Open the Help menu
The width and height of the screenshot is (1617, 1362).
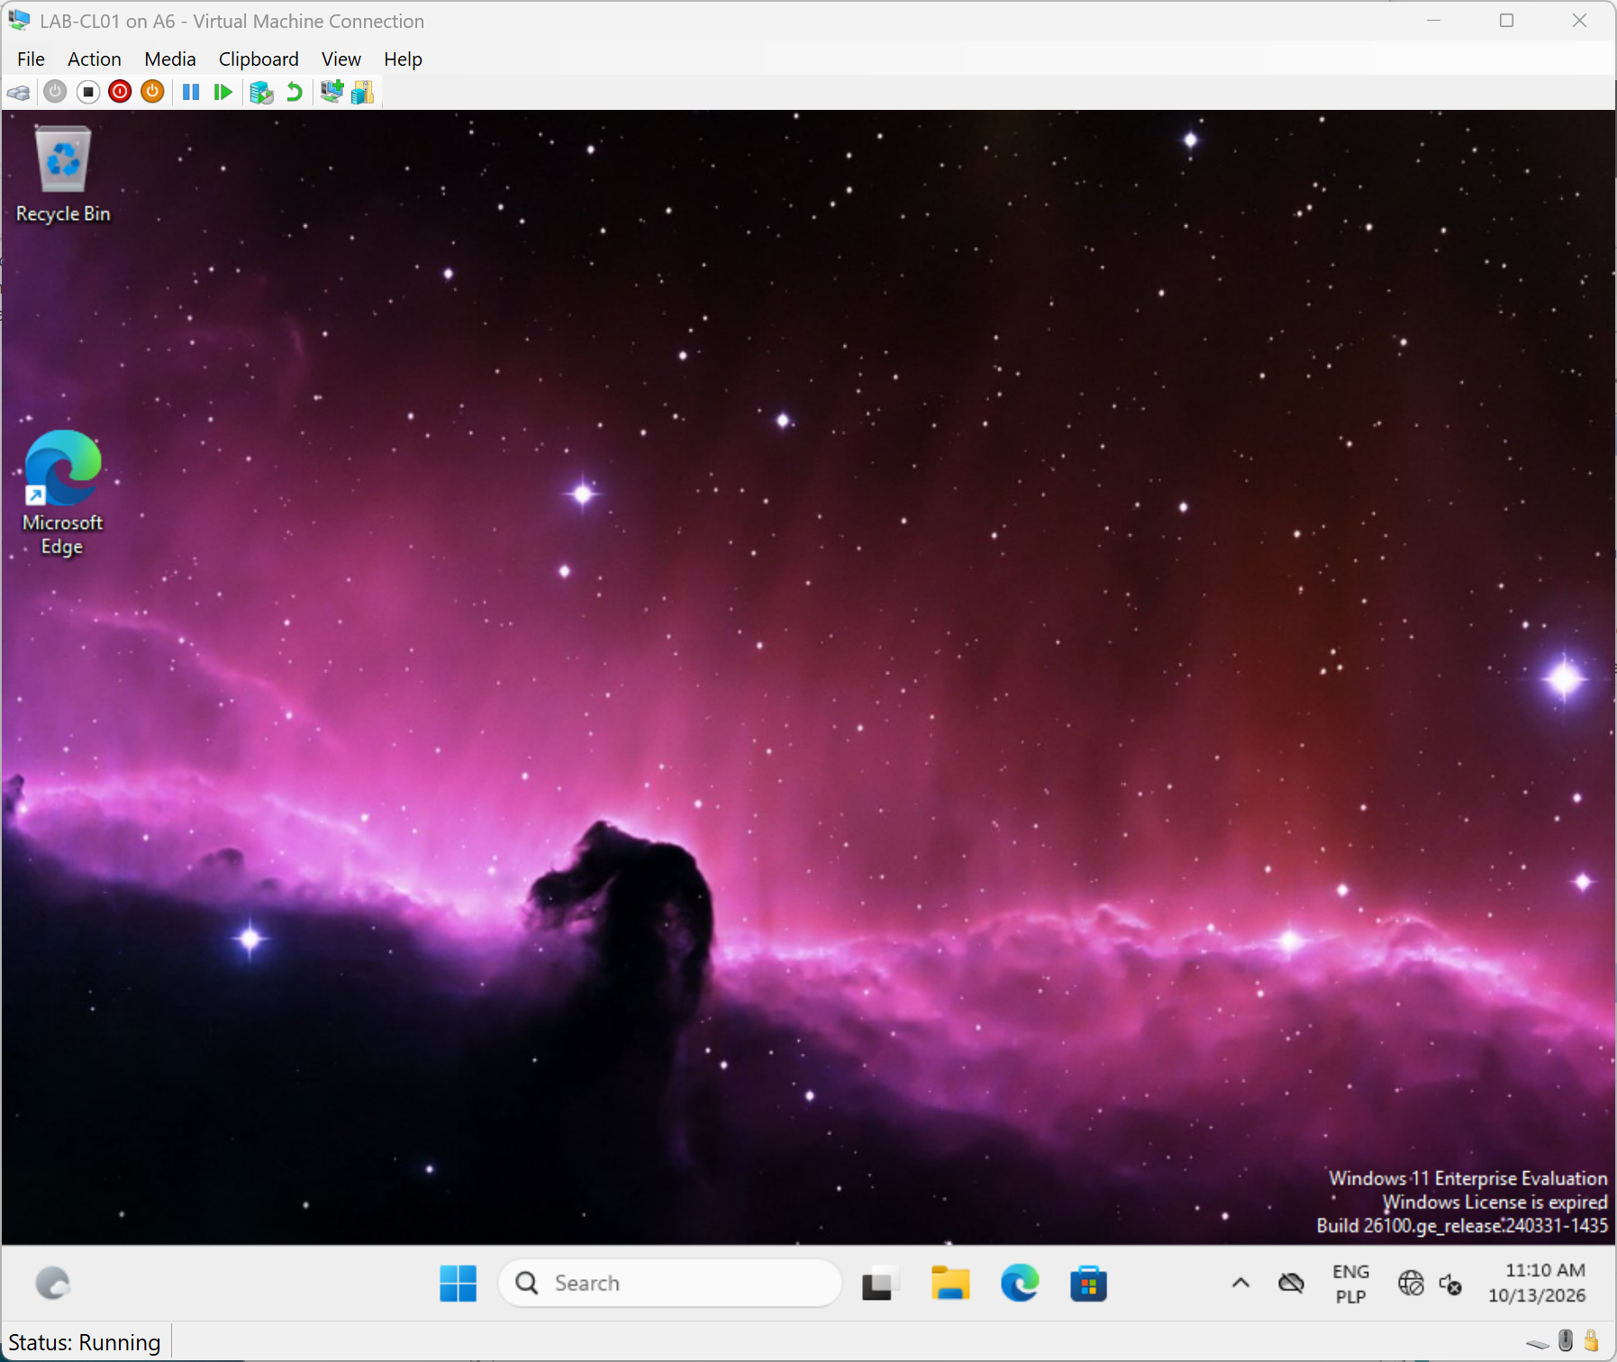click(403, 59)
